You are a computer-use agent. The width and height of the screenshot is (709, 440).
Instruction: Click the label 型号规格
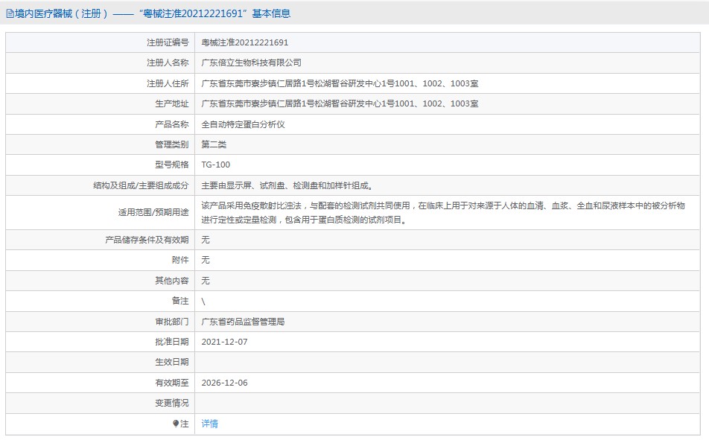(172, 165)
